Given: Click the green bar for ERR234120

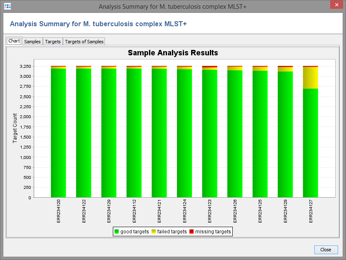Looking at the screenshot, I should 58,133.
